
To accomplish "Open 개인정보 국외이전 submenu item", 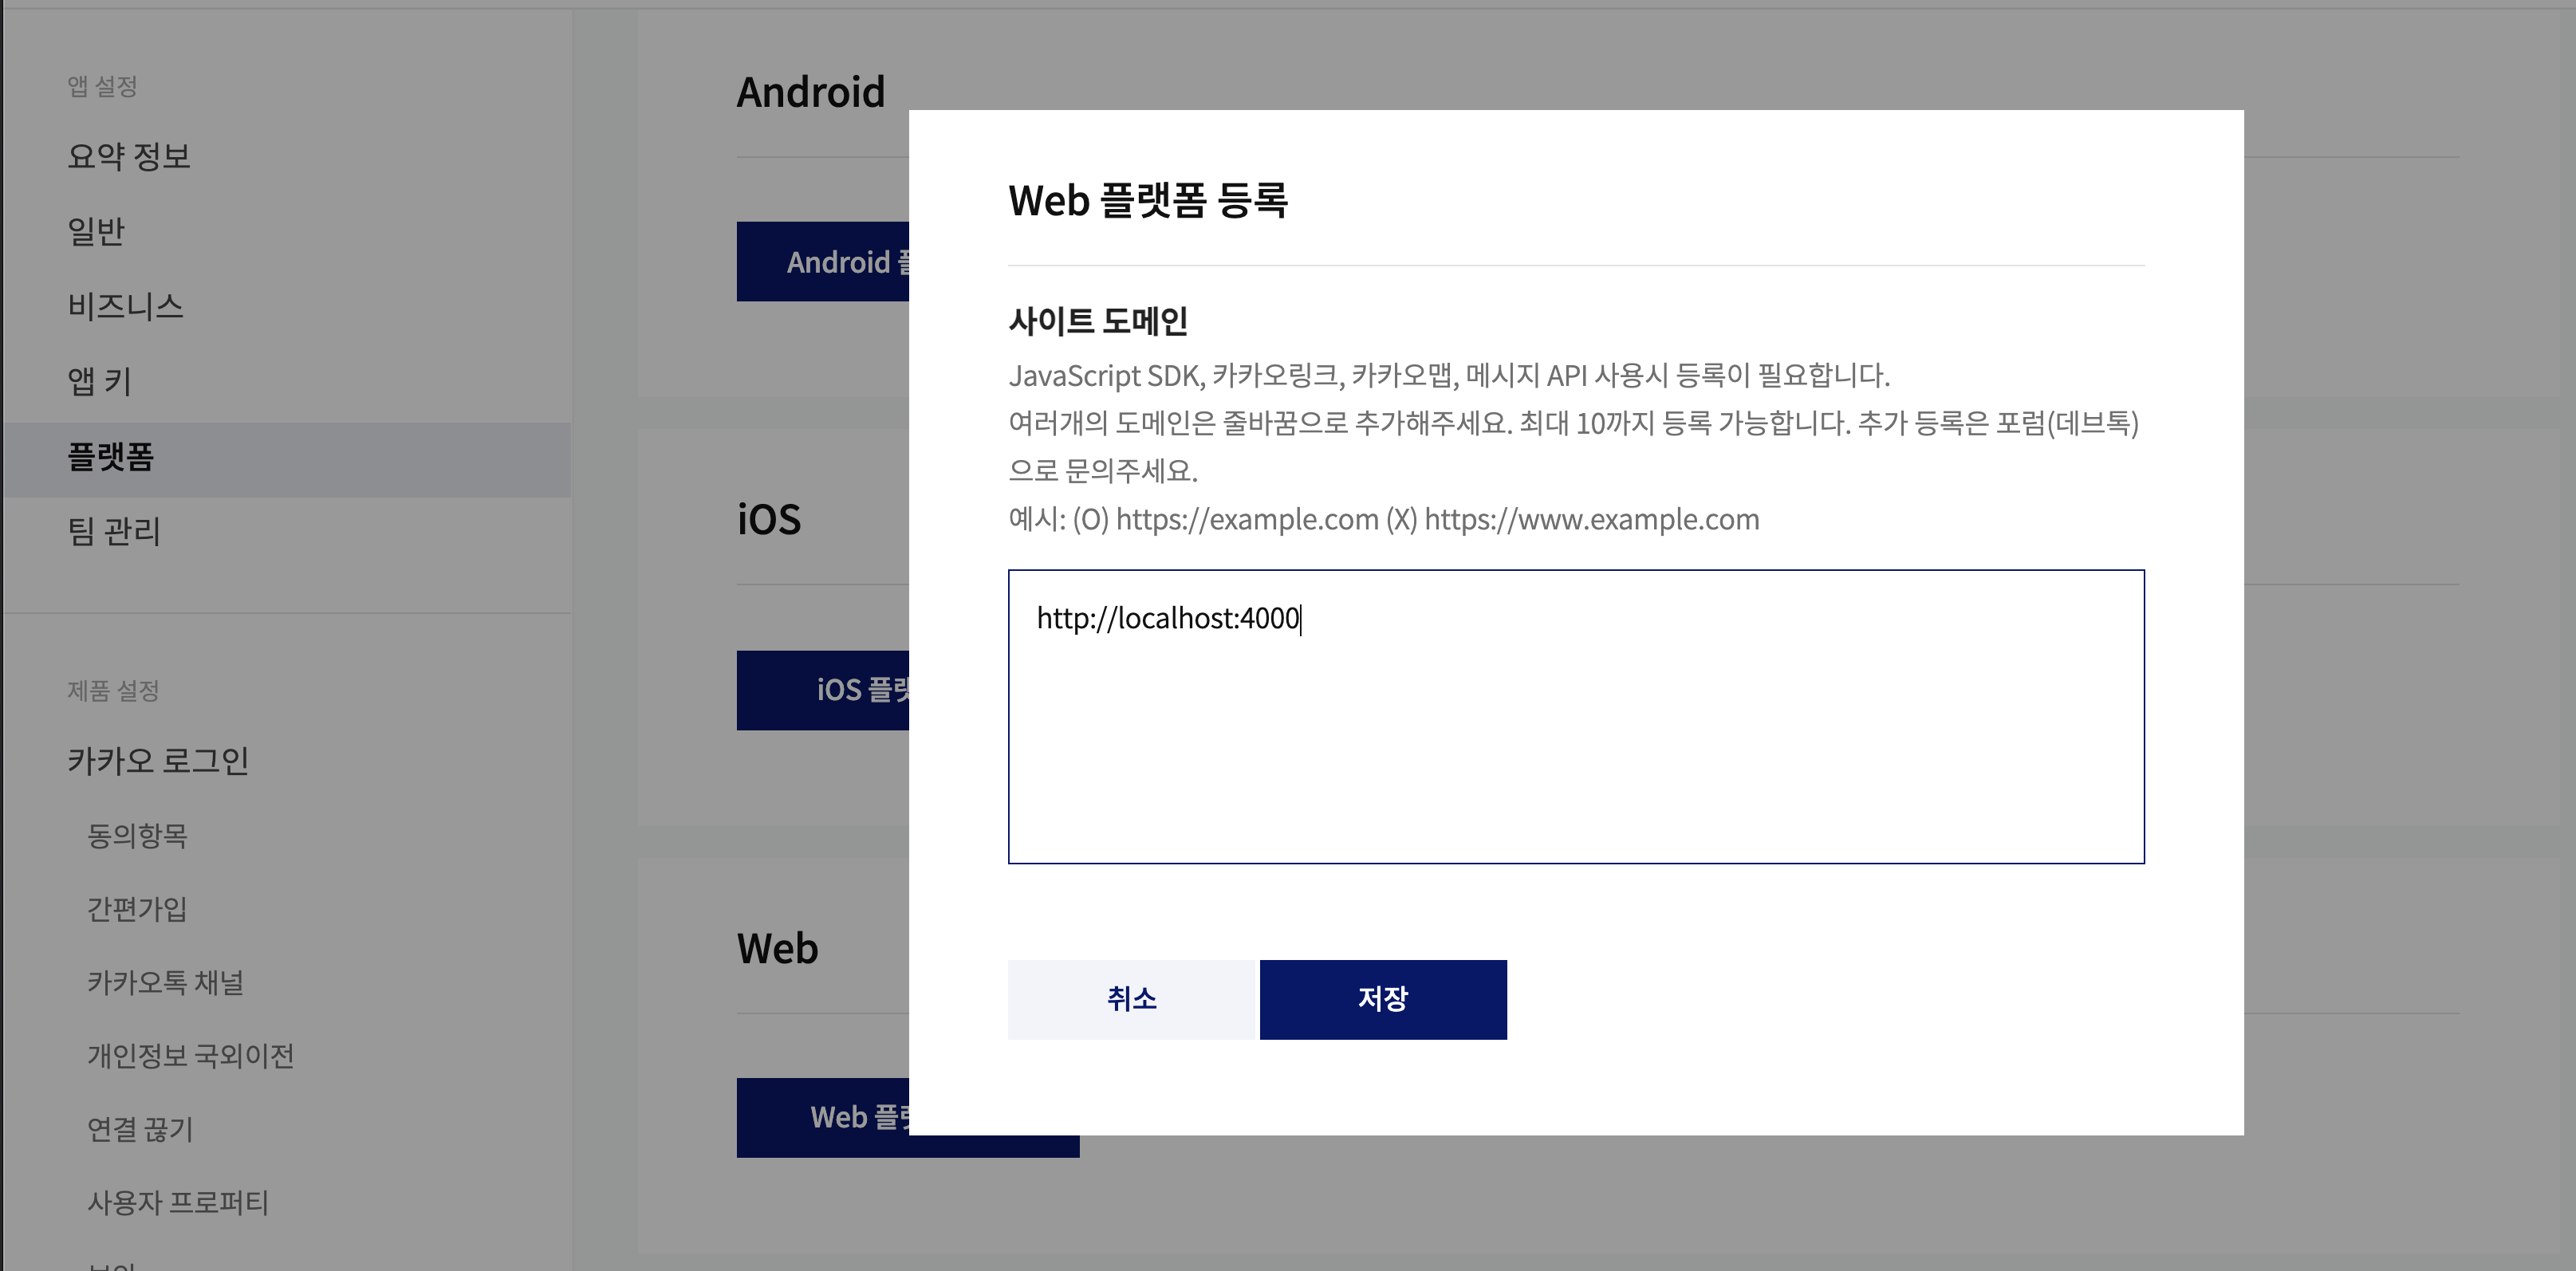I will point(190,1056).
